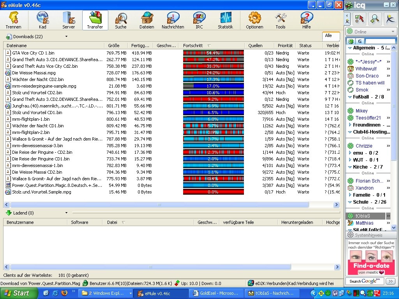The width and height of the screenshot is (399, 299).
Task: Open the Dateien shared files page
Action: click(147, 20)
